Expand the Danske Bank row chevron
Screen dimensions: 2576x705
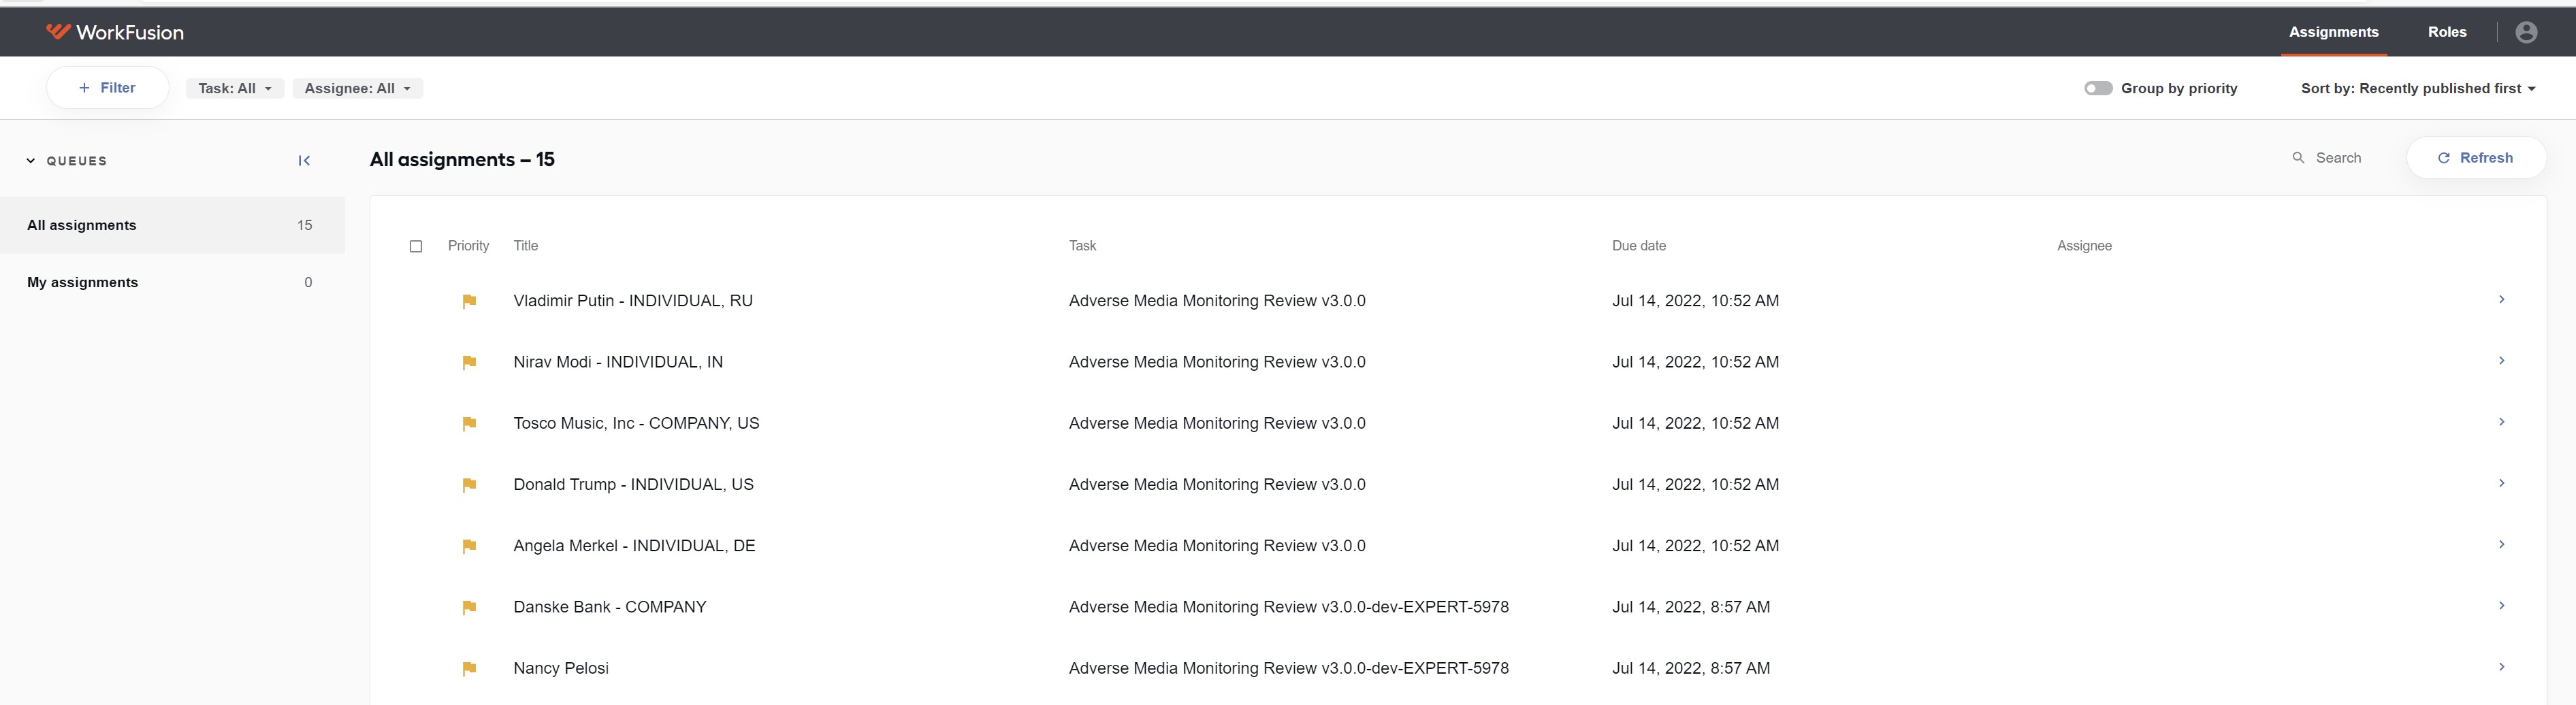click(2501, 605)
